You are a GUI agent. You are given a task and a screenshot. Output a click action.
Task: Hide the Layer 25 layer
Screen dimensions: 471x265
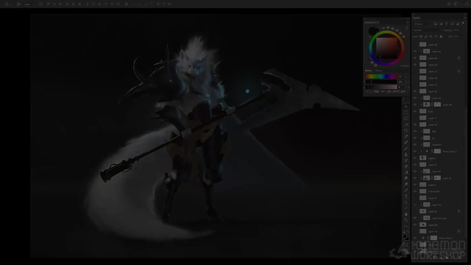[415, 91]
